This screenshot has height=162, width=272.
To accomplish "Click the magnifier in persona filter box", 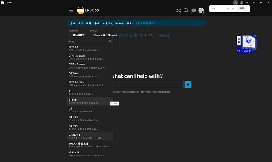I will tap(110, 41).
